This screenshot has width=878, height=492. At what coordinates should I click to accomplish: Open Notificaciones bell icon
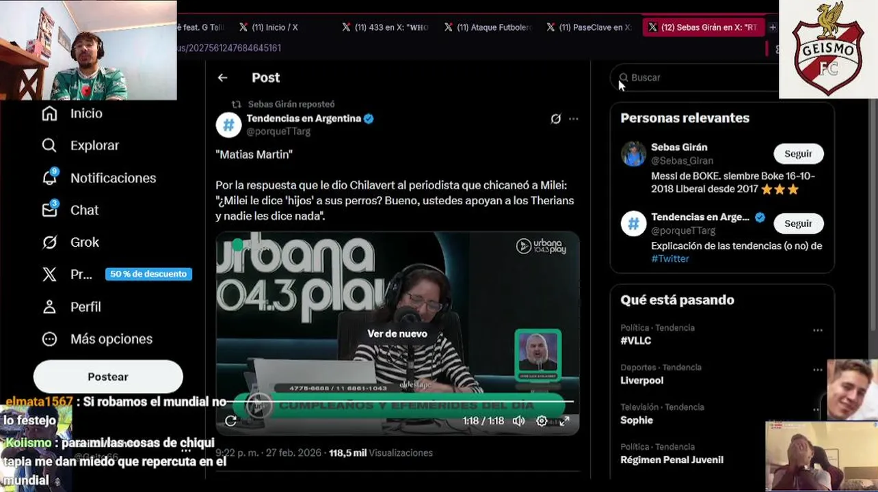[50, 177]
